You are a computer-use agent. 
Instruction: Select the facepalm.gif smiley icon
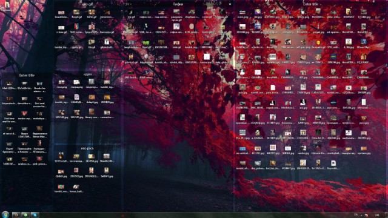[318, 44]
